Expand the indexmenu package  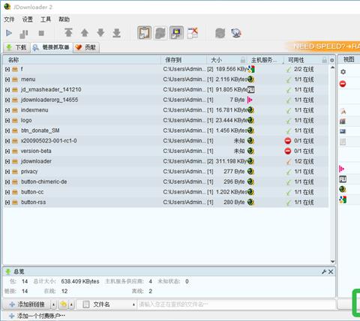pyautogui.click(x=7, y=110)
